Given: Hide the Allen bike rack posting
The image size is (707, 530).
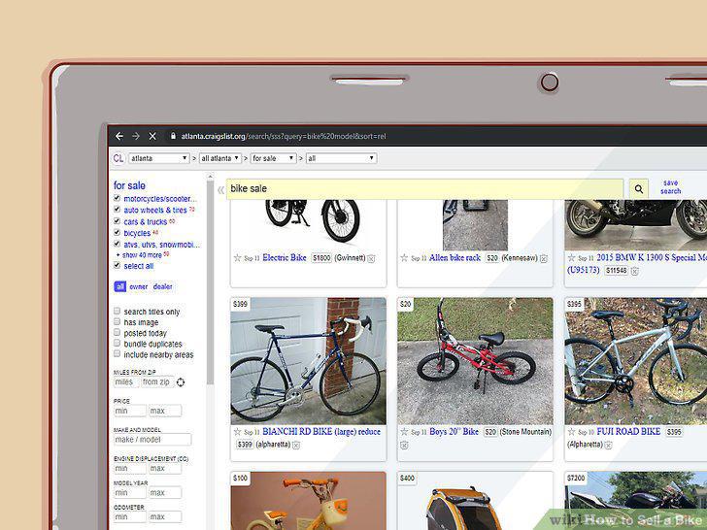Looking at the screenshot, I should click(x=543, y=258).
